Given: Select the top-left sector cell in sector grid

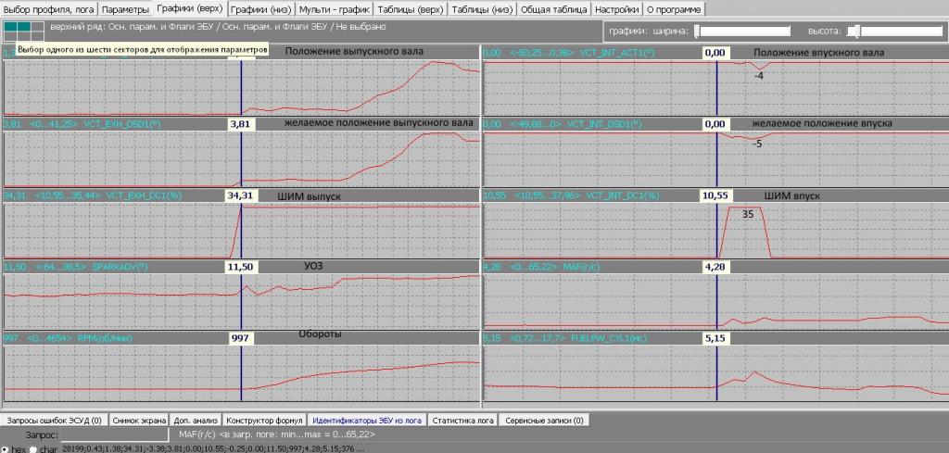Looking at the screenshot, I should (x=9, y=27).
